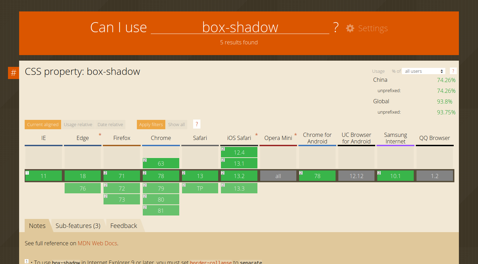
Task: Select the Firefox 71 version cell
Action: pos(122,176)
